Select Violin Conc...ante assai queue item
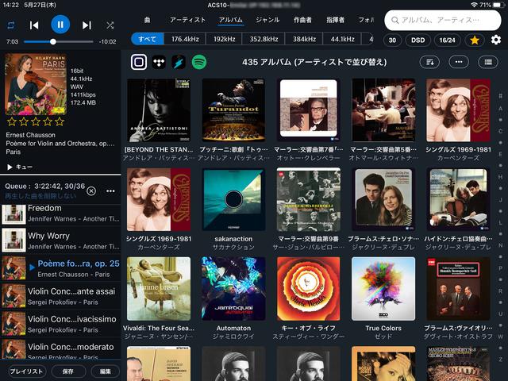The height and width of the screenshot is (381, 508). (60, 296)
